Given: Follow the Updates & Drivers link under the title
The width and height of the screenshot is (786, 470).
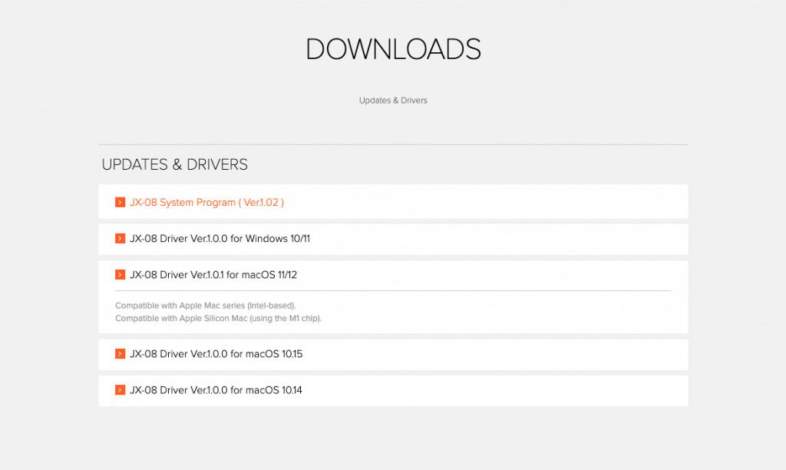Looking at the screenshot, I should click(393, 100).
